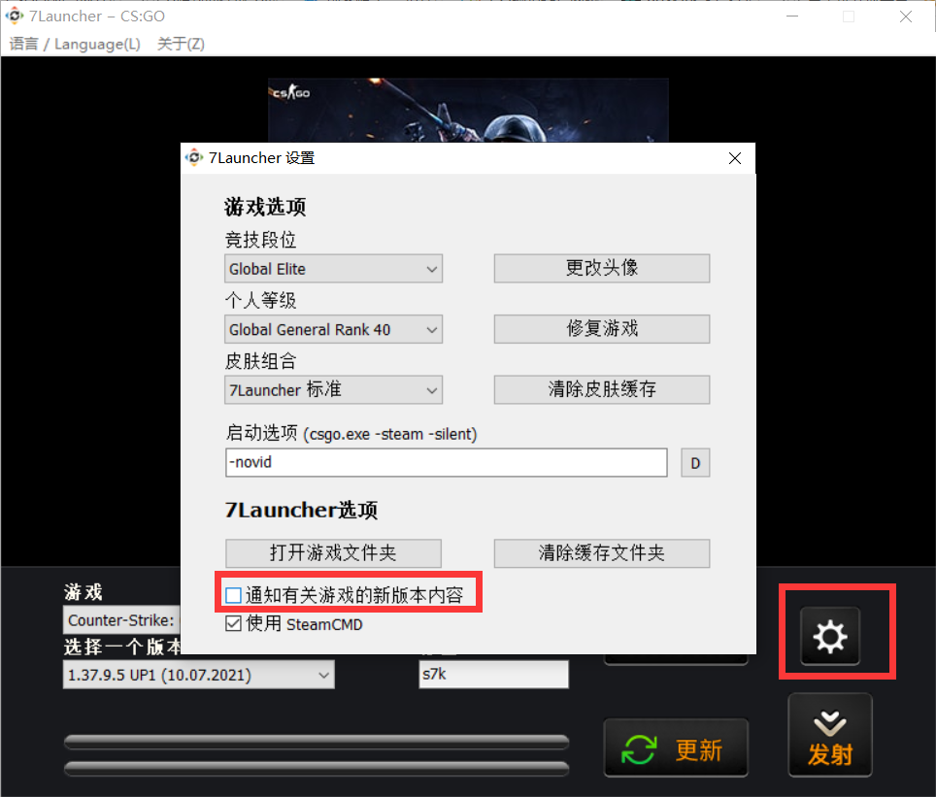Open the 关于(Z) menu
The width and height of the screenshot is (936, 797).
[x=180, y=44]
